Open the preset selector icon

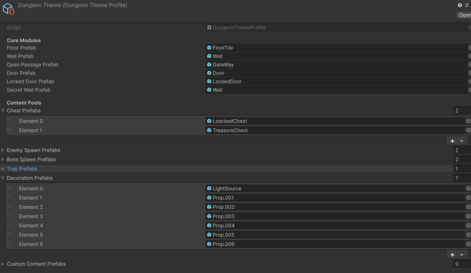coord(467,5)
